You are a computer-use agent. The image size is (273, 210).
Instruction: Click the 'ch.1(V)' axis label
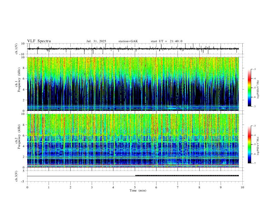[x=17, y=49]
